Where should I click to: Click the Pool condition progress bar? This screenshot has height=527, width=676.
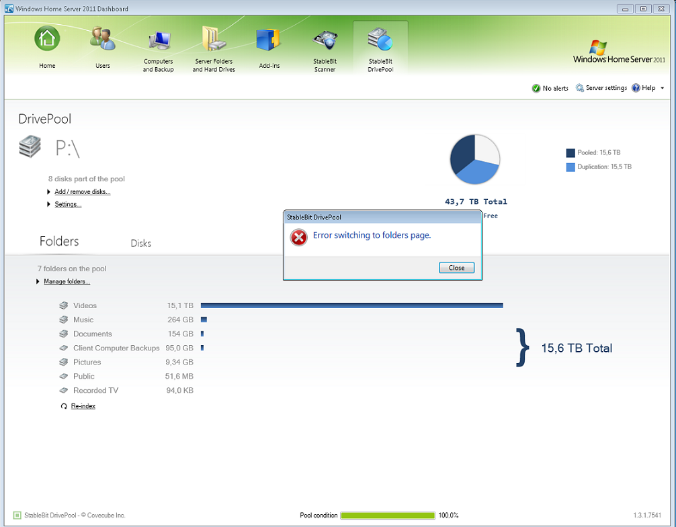388,516
